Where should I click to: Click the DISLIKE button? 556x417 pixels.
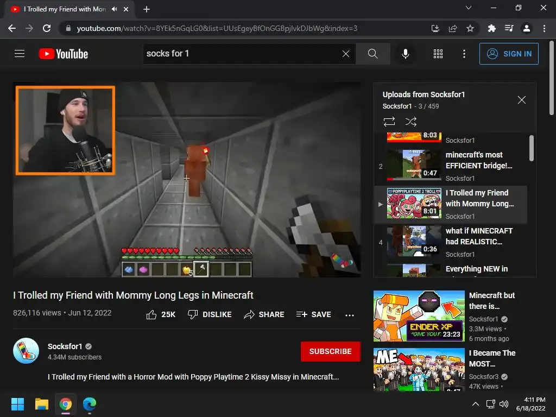pyautogui.click(x=210, y=314)
